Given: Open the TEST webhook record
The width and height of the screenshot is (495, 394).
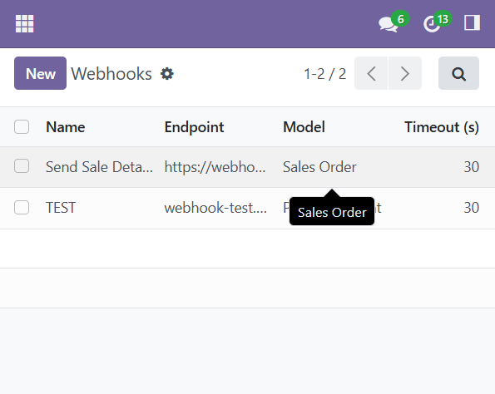Looking at the screenshot, I should [x=61, y=208].
